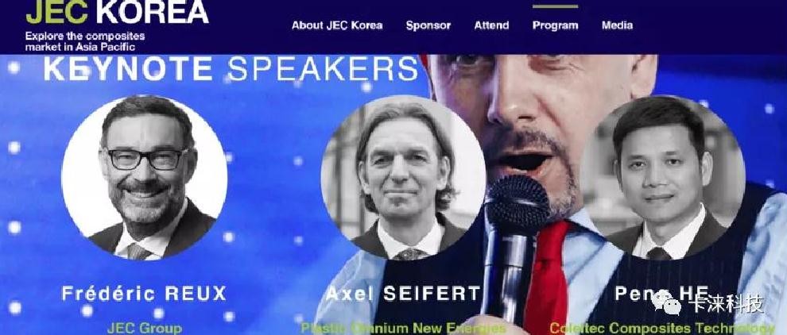This screenshot has height=335, width=787.
Task: Click the Axel SEIFERT name link
Action: 403,294
